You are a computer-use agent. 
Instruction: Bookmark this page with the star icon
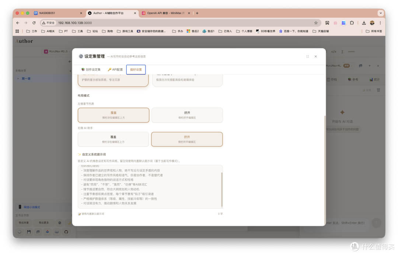316,23
